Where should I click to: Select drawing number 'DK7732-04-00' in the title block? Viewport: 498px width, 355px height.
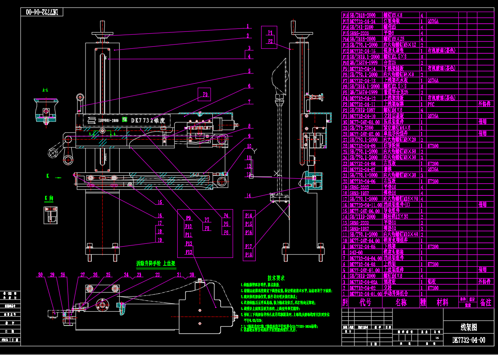click(469, 340)
